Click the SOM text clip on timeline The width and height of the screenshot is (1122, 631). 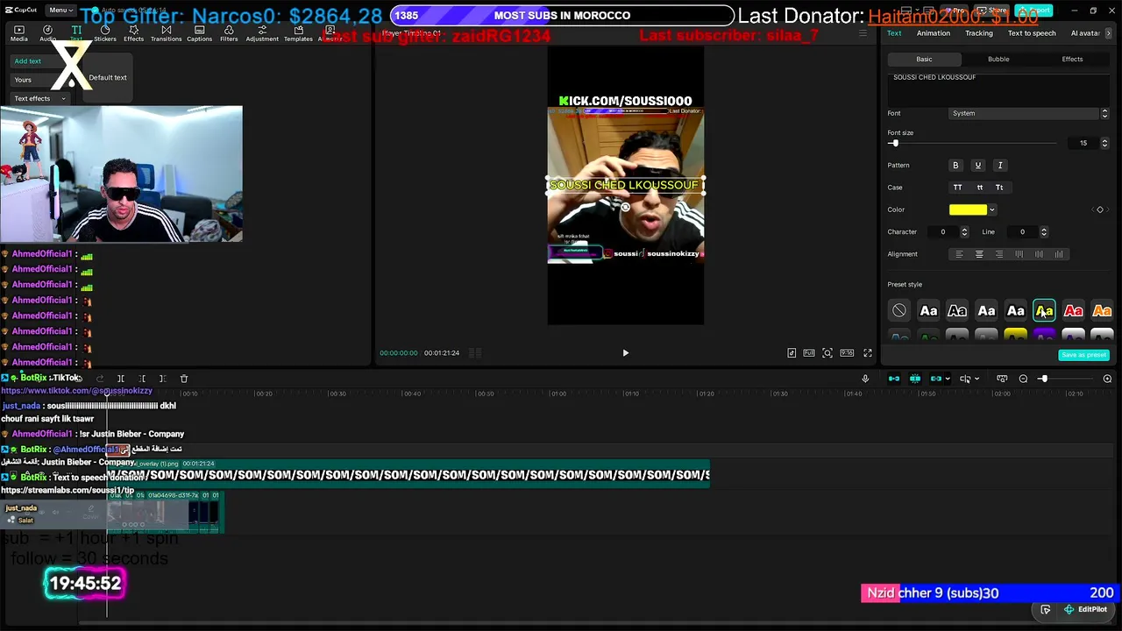(408, 475)
